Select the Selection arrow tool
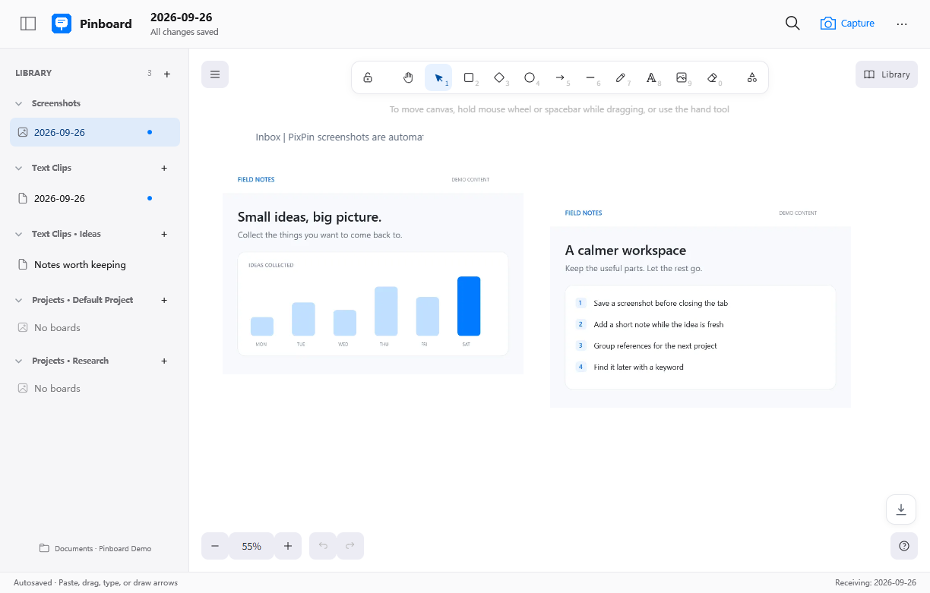This screenshot has height=593, width=930. pos(438,77)
